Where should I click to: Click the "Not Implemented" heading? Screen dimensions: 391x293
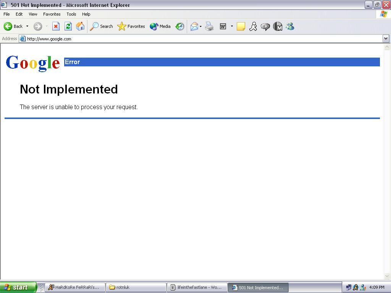coord(69,89)
